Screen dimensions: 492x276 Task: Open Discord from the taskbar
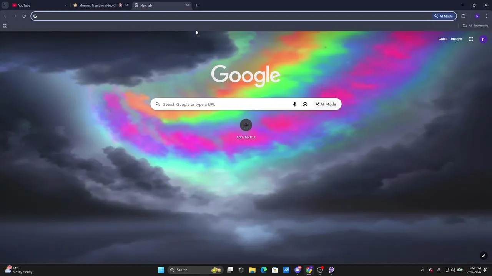pyautogui.click(x=298, y=270)
